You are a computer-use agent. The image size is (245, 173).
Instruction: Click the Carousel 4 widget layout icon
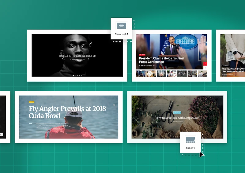121,26
